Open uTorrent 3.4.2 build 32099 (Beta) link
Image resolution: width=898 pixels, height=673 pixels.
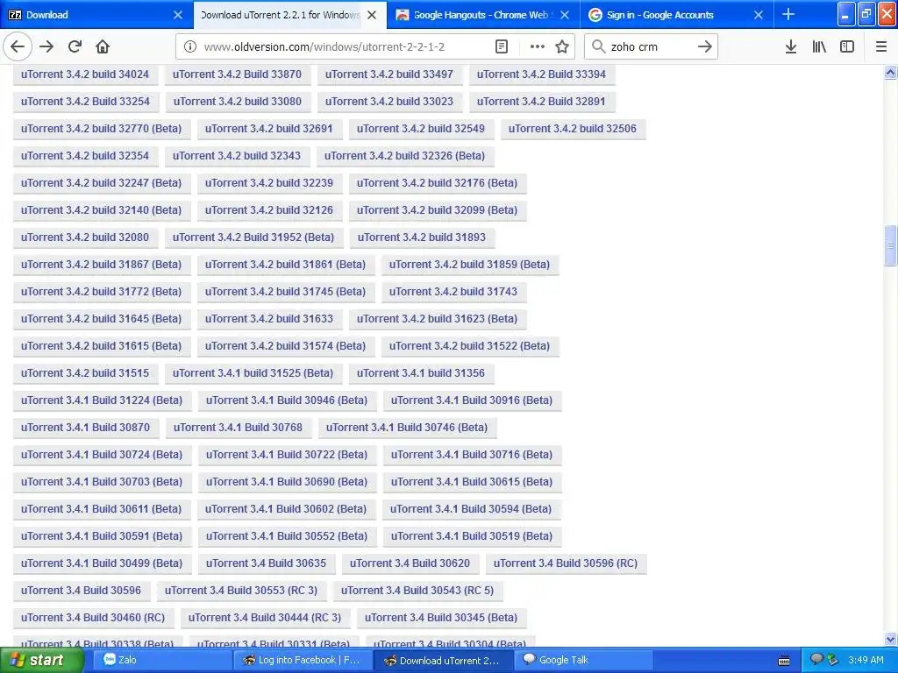click(x=437, y=210)
